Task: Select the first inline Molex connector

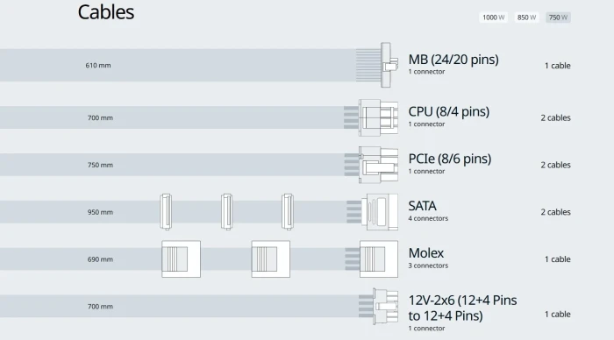Action: pos(181,259)
